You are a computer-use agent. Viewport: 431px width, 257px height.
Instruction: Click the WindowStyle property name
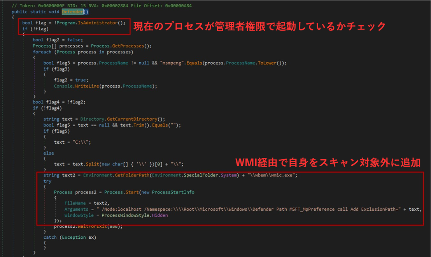[79, 215]
